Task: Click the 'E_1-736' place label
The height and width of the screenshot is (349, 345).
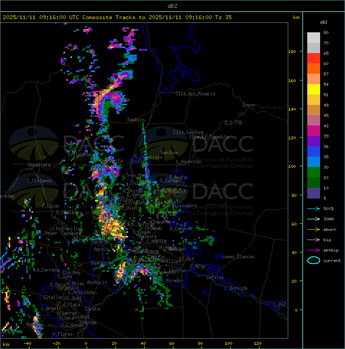Action: (233, 123)
